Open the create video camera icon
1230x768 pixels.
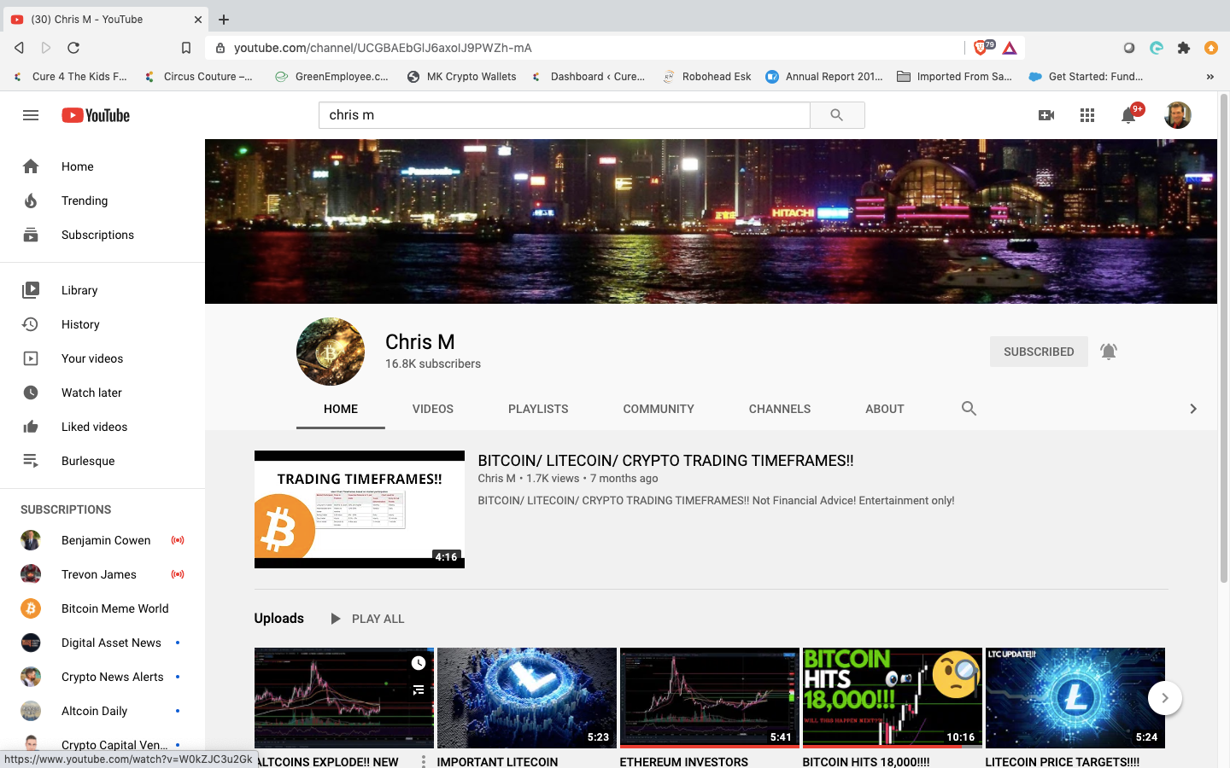click(x=1046, y=115)
